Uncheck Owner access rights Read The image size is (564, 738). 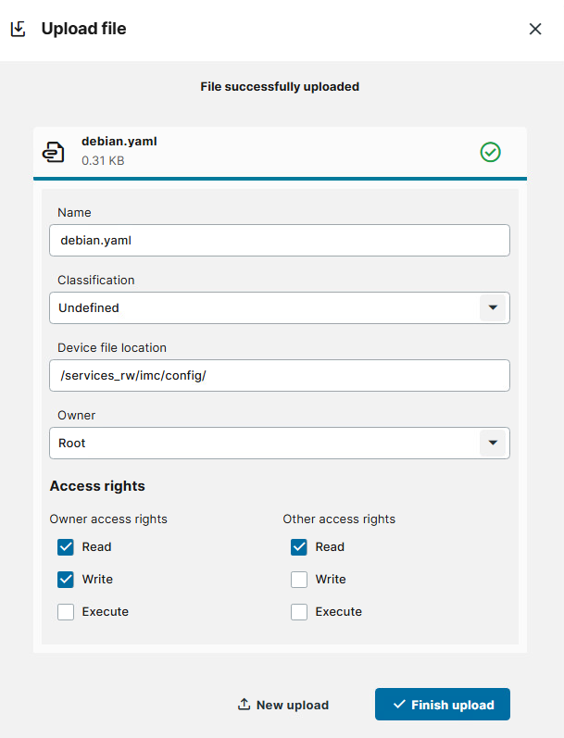point(66,547)
